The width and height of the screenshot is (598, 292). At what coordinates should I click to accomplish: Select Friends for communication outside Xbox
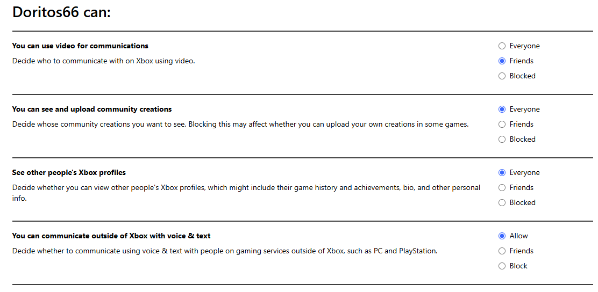(502, 251)
